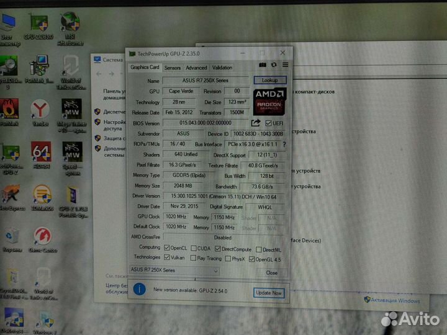Image resolution: width=447 pixels, height=335 pixels.
Task: Select the Graphics Card tab
Action: coord(145,67)
